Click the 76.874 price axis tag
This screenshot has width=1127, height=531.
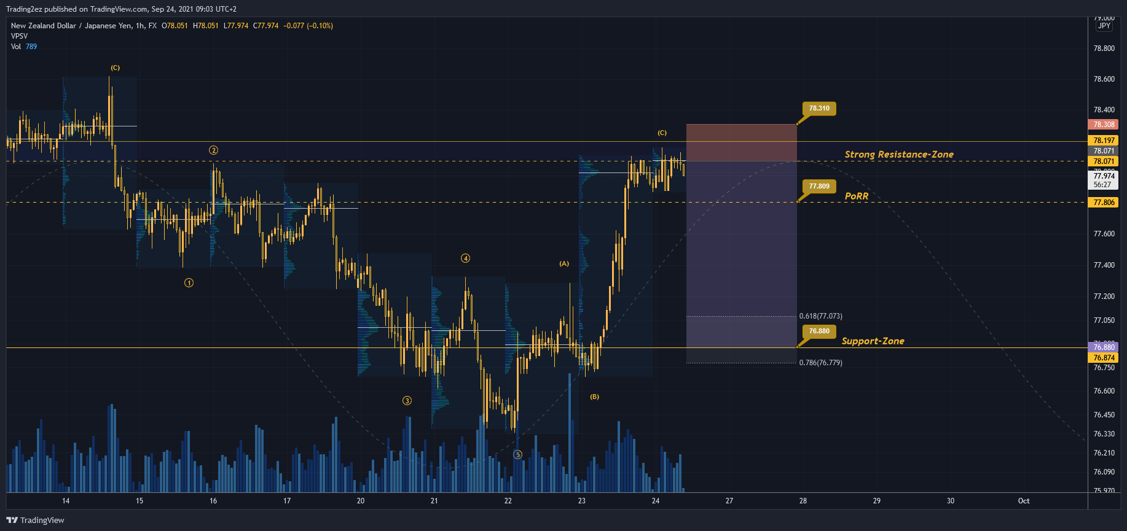(1104, 358)
